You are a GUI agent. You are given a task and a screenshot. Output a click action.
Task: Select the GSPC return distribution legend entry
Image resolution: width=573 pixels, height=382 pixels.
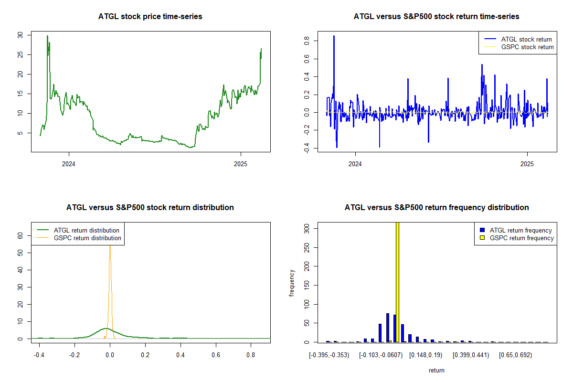(x=87, y=238)
